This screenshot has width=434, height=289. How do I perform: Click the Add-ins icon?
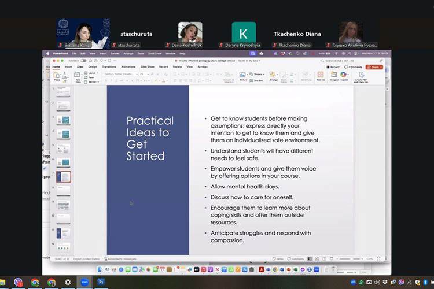pyautogui.click(x=320, y=76)
